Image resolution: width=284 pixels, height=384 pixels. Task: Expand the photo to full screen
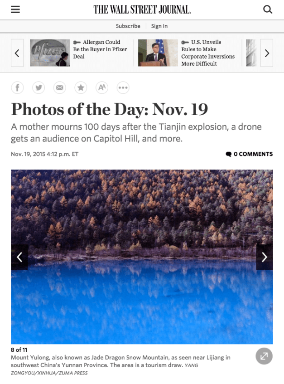point(264,356)
